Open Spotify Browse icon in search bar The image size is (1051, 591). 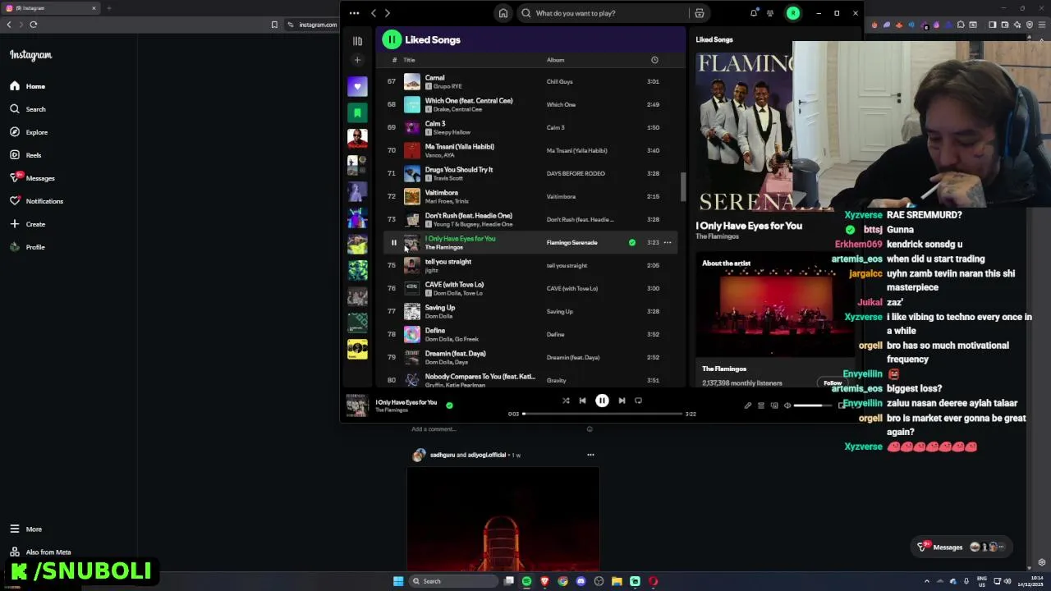[x=700, y=13]
